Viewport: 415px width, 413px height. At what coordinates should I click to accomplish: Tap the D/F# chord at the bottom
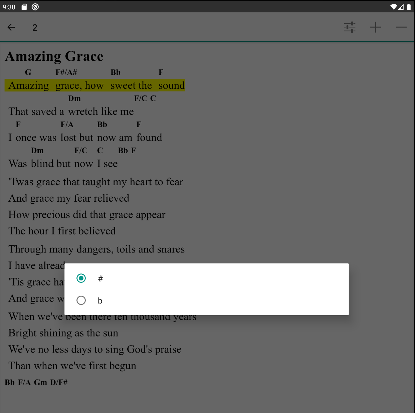click(59, 382)
